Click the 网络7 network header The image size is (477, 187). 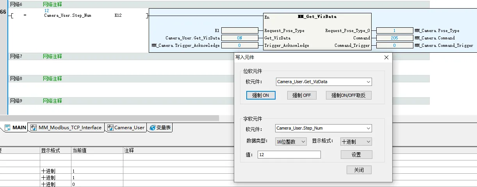[16, 56]
